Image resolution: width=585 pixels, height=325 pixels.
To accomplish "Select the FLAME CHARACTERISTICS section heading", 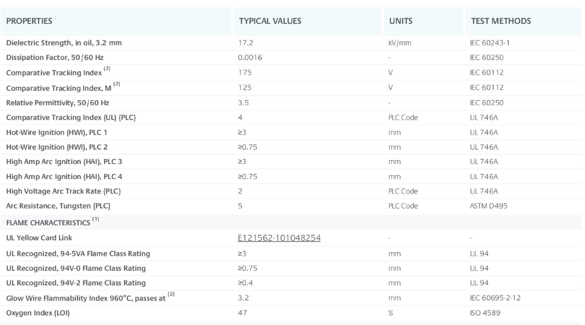I will point(52,222).
